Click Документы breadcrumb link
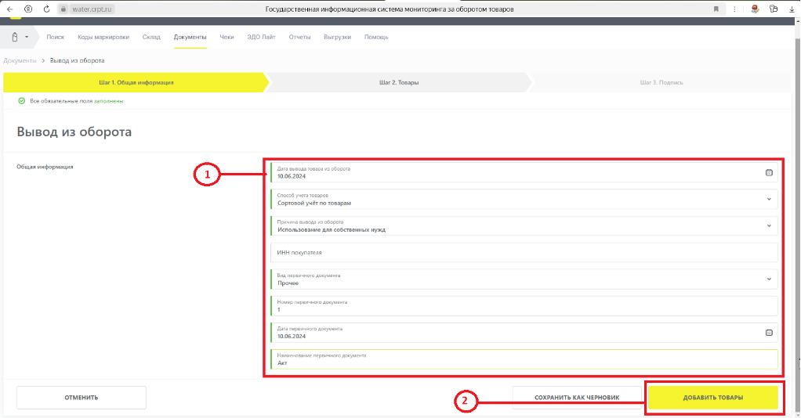The width and height of the screenshot is (801, 418). (x=20, y=60)
